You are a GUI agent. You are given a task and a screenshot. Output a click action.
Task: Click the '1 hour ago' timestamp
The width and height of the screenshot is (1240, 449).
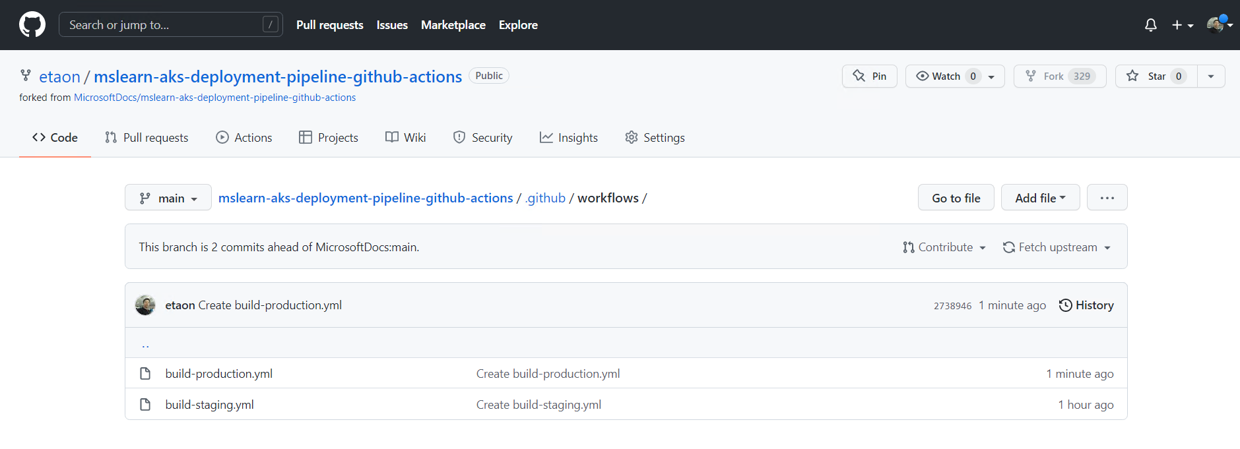pyautogui.click(x=1086, y=405)
